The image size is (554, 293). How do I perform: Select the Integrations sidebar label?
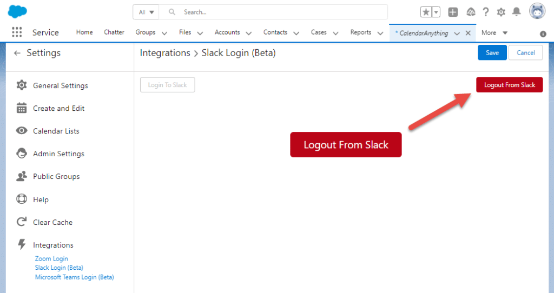[53, 245]
